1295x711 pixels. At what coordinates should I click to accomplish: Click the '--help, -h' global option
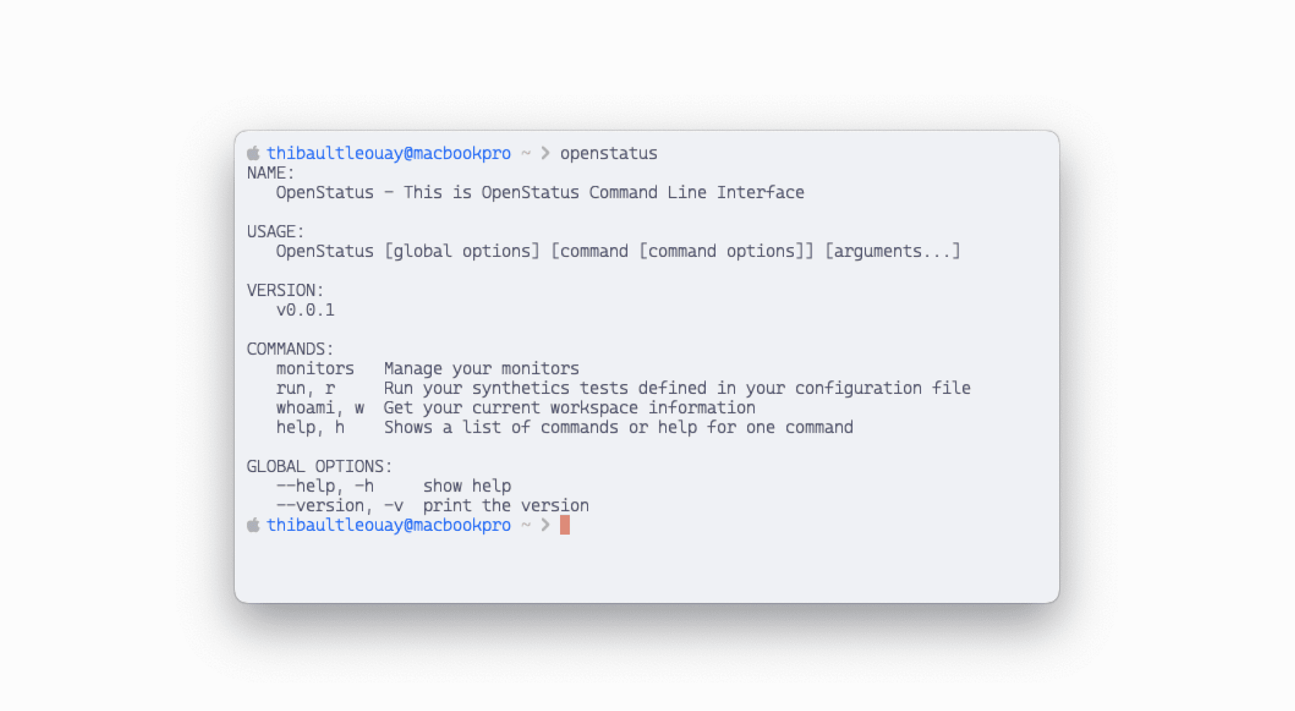pos(325,486)
